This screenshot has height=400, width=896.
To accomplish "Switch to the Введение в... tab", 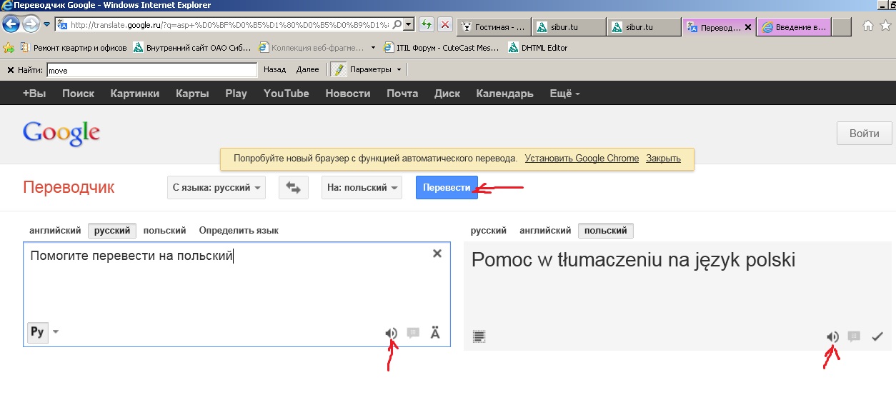I will [x=795, y=27].
